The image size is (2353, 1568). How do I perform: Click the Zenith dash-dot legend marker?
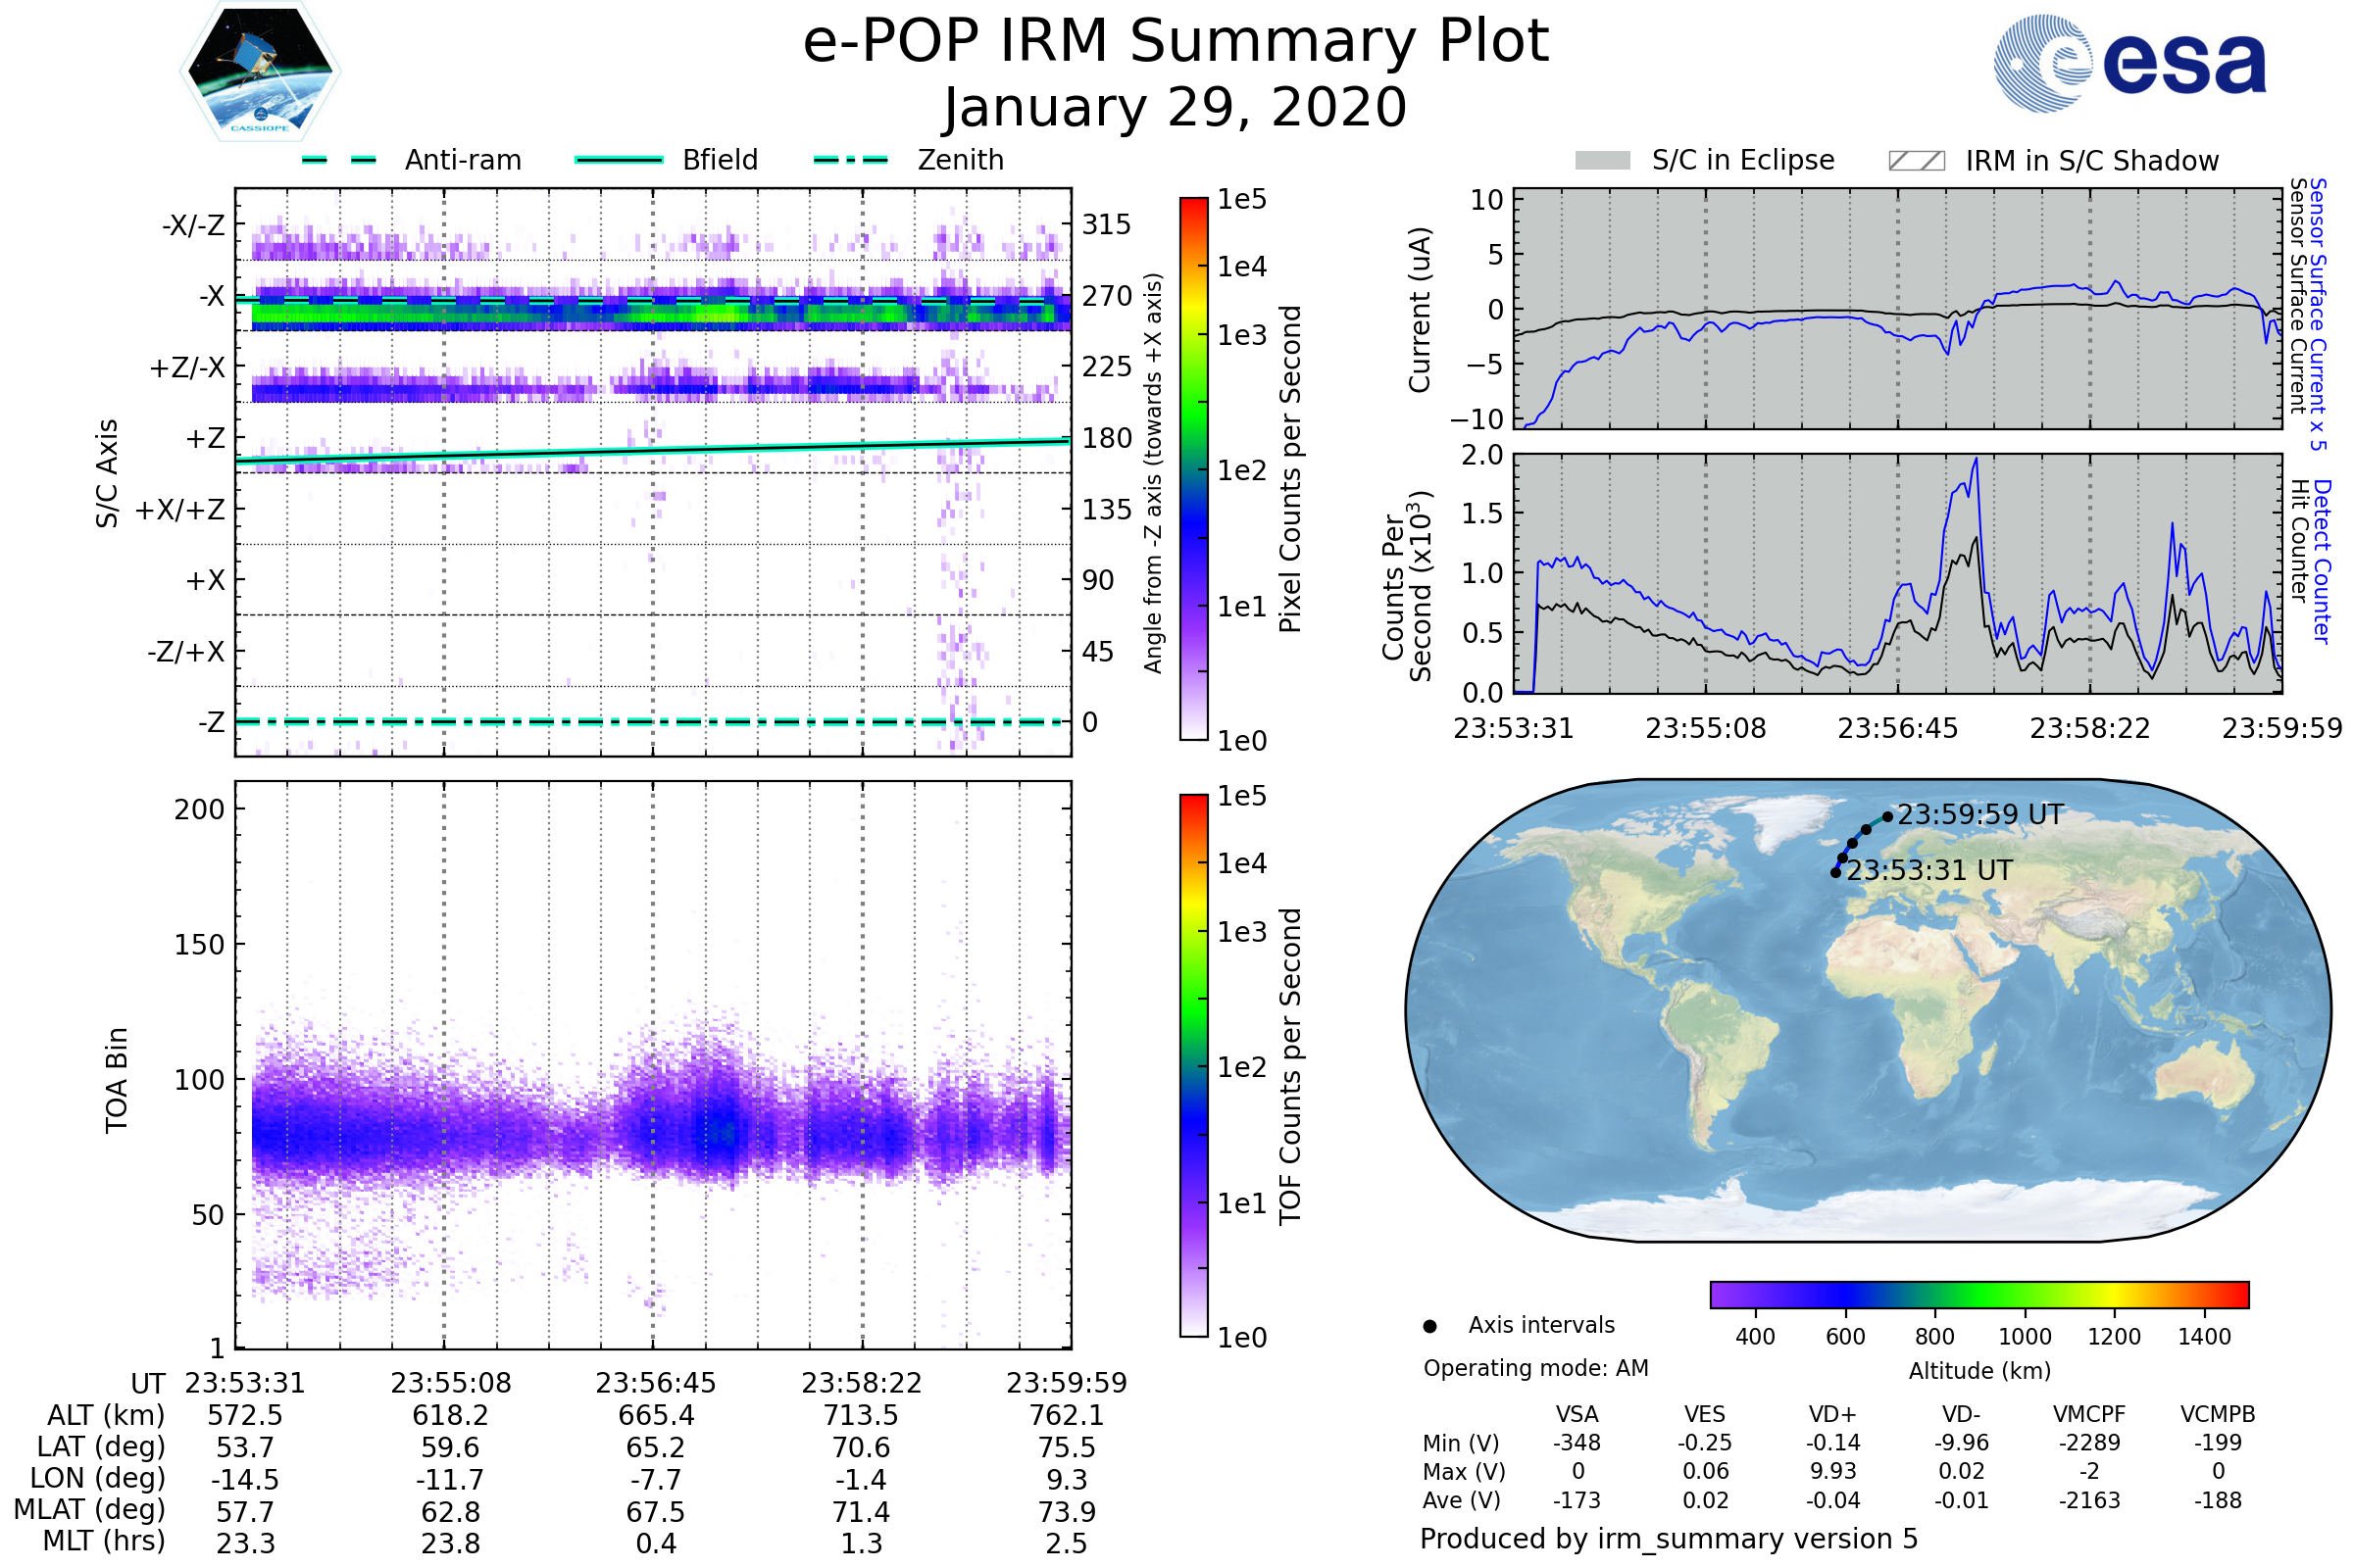click(x=851, y=160)
